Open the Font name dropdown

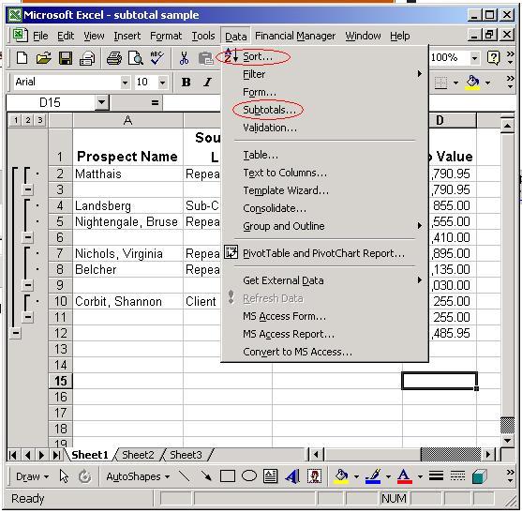[x=125, y=83]
